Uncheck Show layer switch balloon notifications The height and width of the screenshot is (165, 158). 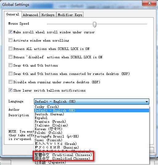(10, 90)
